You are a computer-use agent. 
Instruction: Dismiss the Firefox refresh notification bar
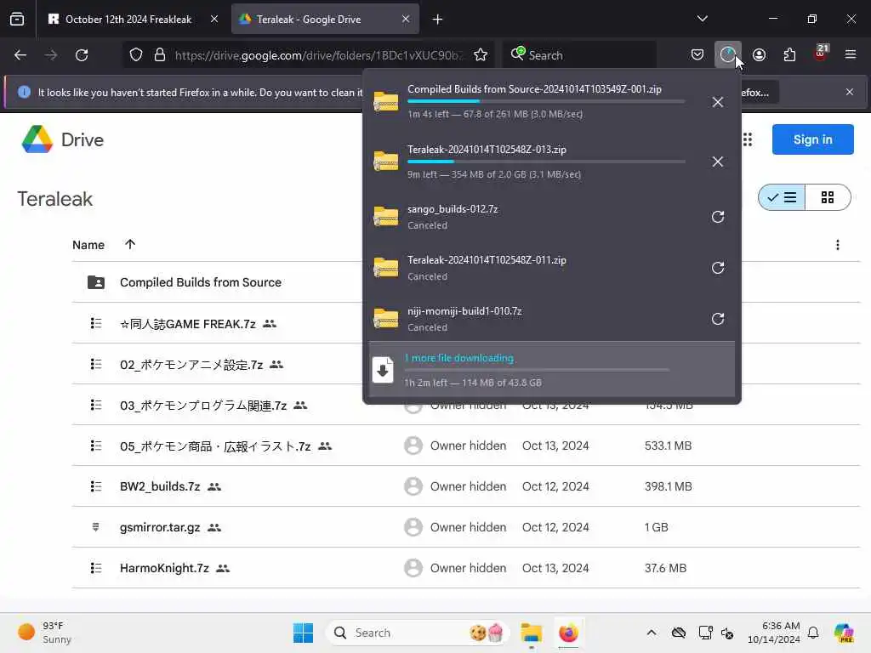click(x=850, y=92)
